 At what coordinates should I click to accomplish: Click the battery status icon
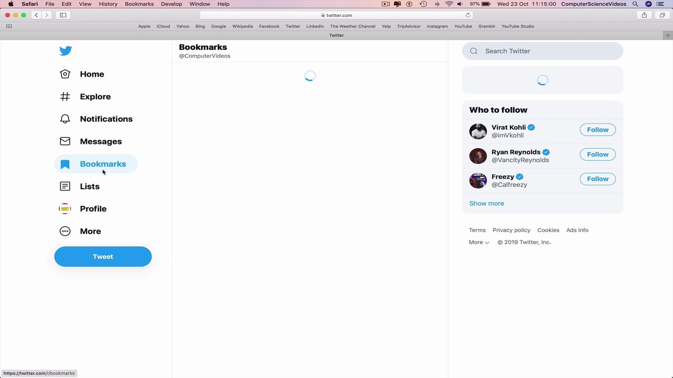coord(486,4)
